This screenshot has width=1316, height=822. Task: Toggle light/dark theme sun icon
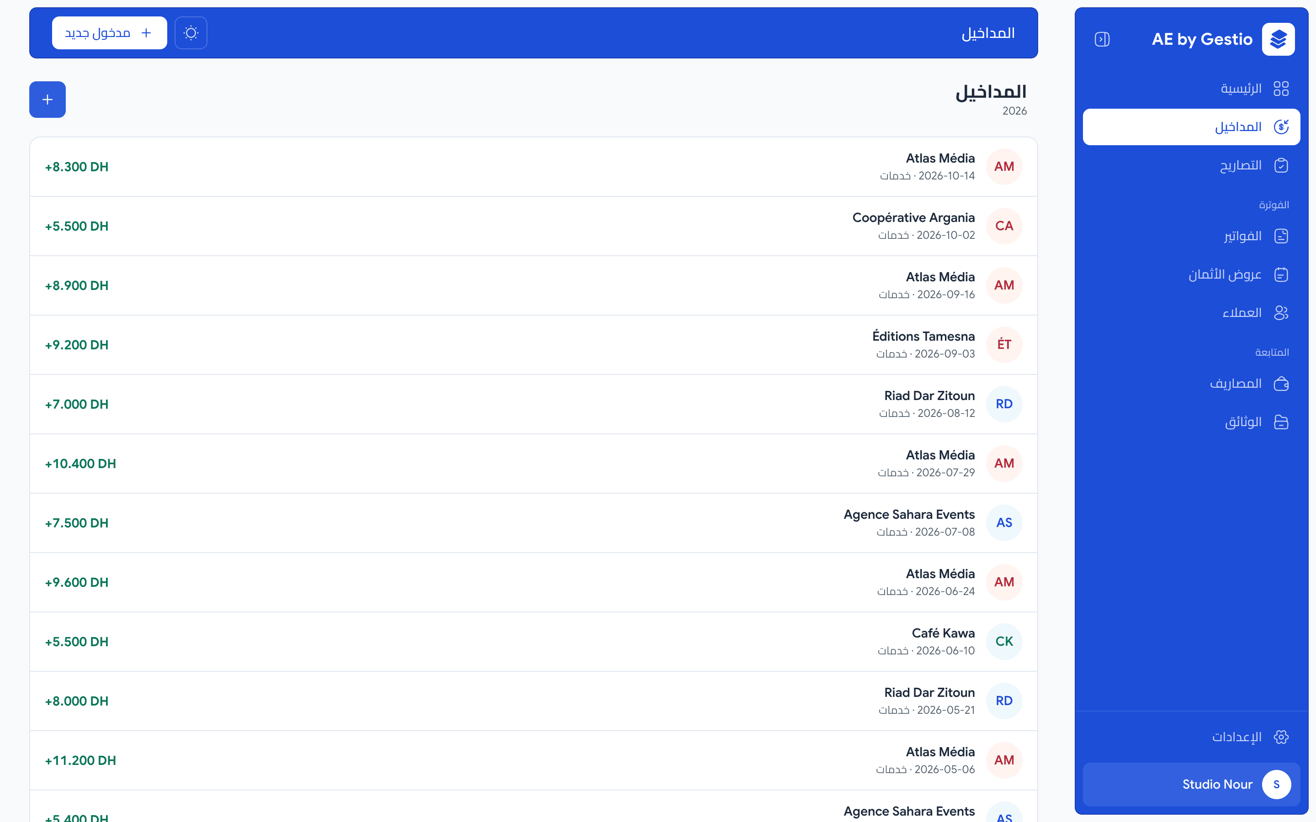(x=191, y=33)
